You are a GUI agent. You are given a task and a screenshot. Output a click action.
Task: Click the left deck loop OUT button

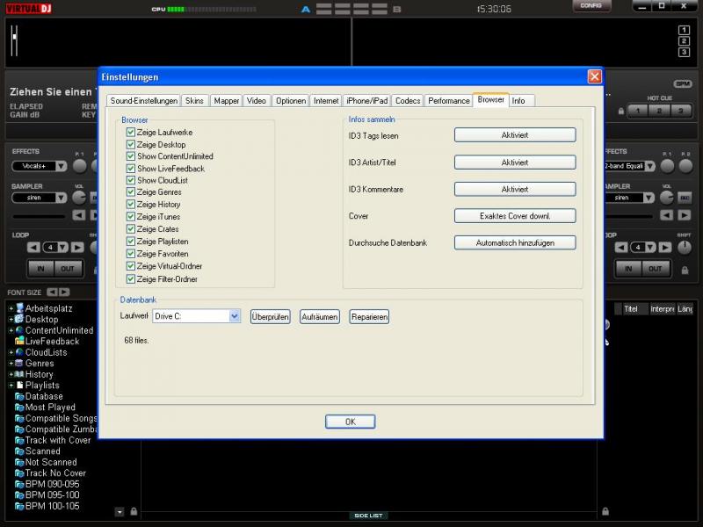pyautogui.click(x=68, y=269)
